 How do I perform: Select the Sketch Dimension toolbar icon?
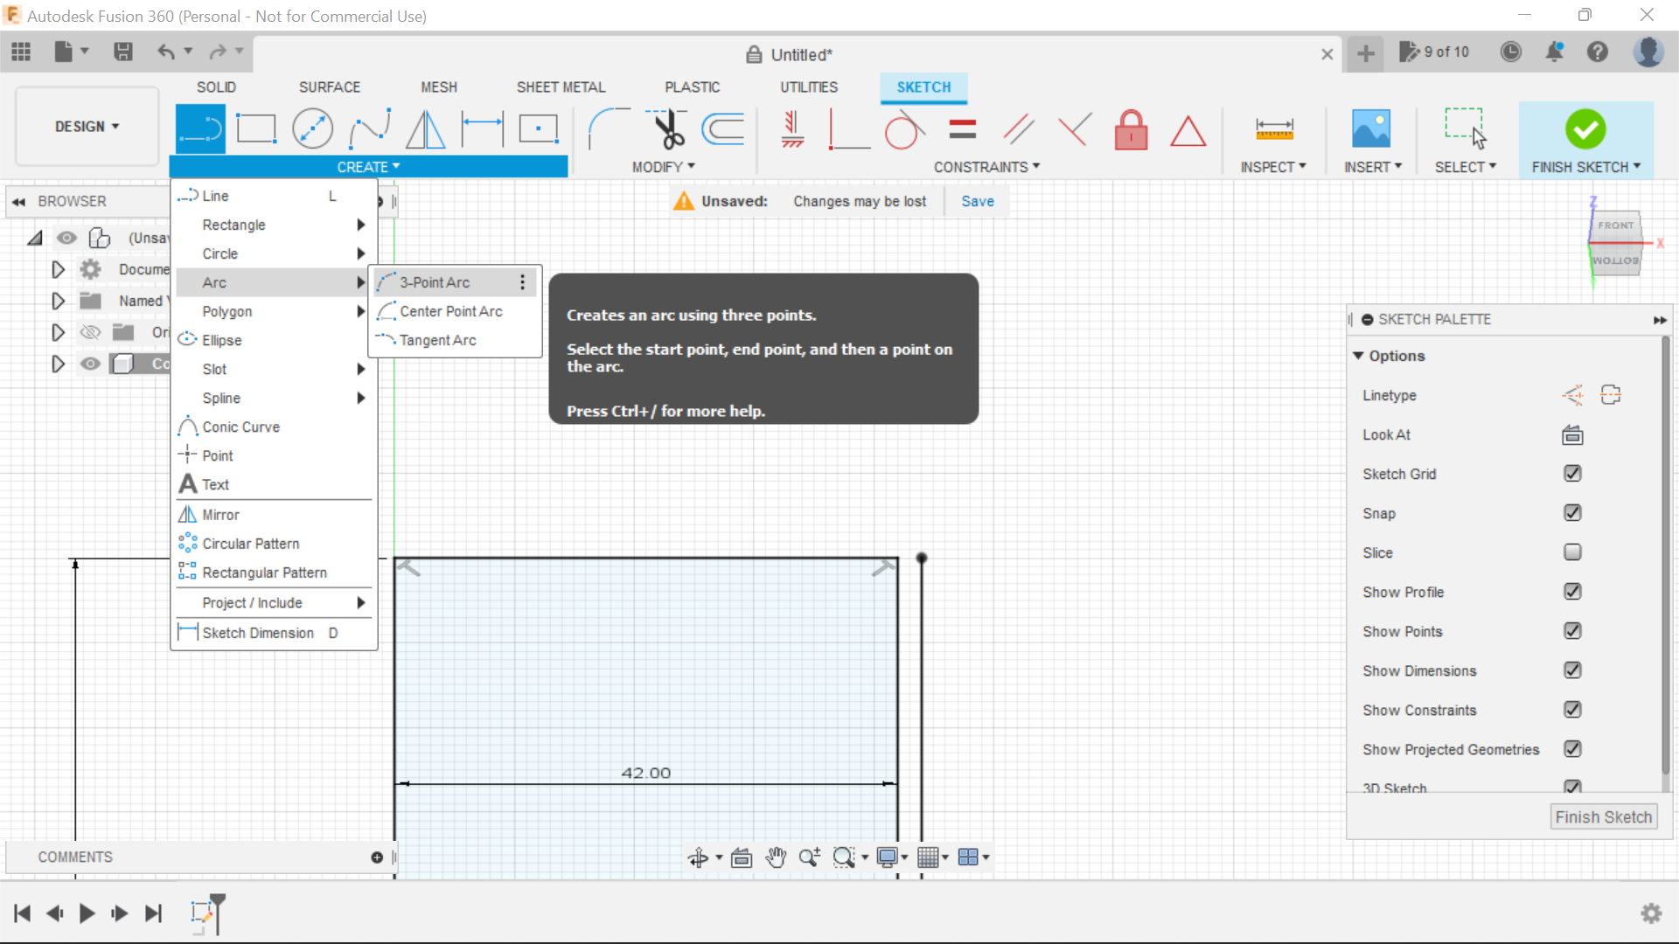pos(482,129)
